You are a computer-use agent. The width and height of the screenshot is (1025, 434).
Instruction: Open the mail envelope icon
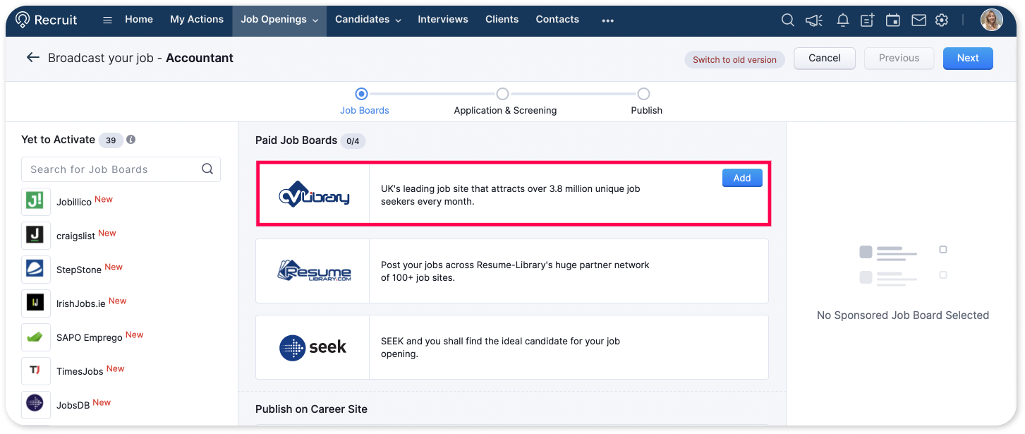918,20
